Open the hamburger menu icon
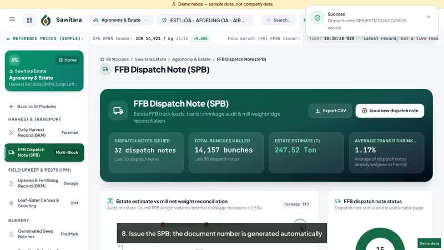444x250 pixels. (12, 19)
